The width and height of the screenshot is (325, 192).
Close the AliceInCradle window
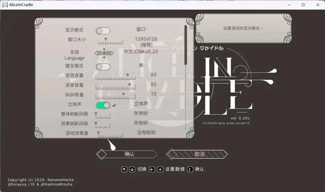[x=318, y=5]
